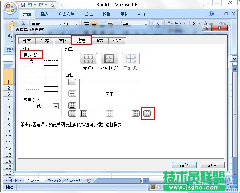Image resolution: width=240 pixels, height=193 pixels.
Task: Click the Office button logo
Action: (x=9, y=7)
